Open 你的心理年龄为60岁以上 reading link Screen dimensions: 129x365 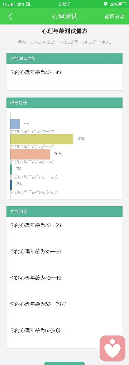coord(38,330)
